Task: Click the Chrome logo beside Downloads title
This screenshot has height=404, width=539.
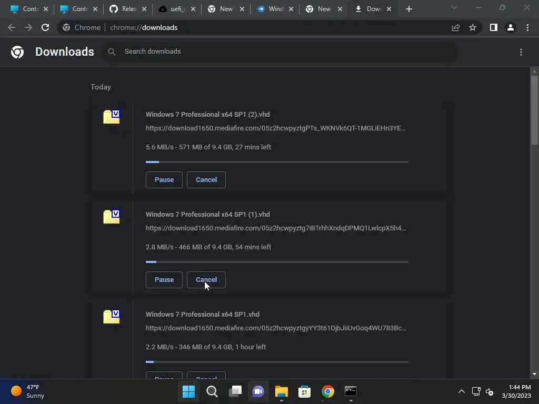Action: tap(17, 52)
